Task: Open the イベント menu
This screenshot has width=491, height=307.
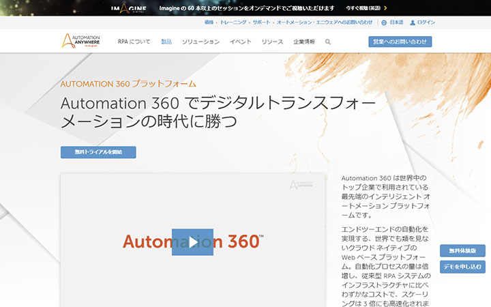Action: click(241, 42)
